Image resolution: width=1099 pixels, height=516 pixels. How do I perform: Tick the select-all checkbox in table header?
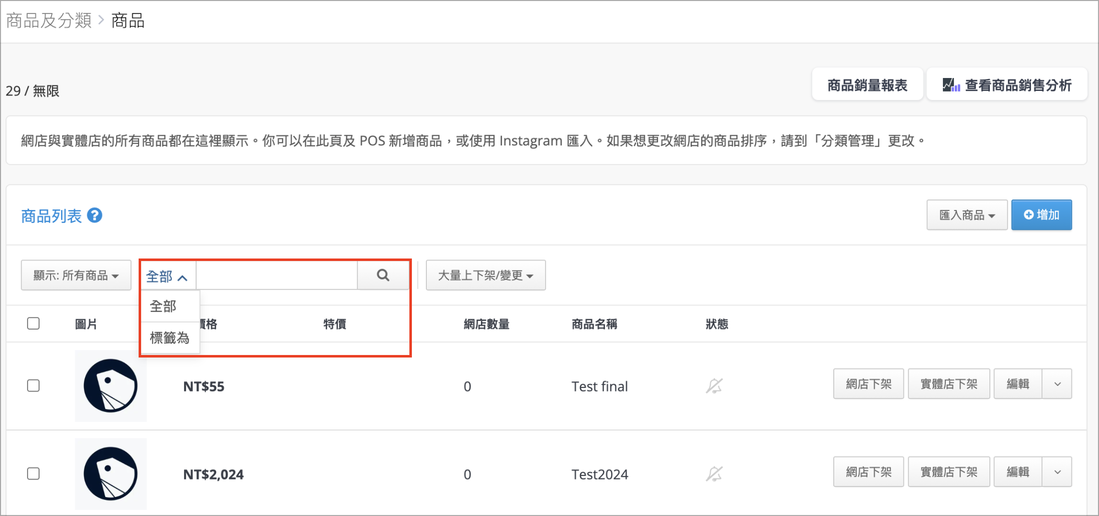click(x=34, y=323)
